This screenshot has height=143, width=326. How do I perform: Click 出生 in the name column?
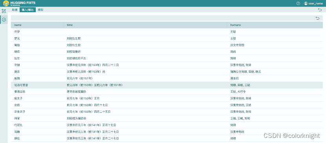tap(17, 59)
